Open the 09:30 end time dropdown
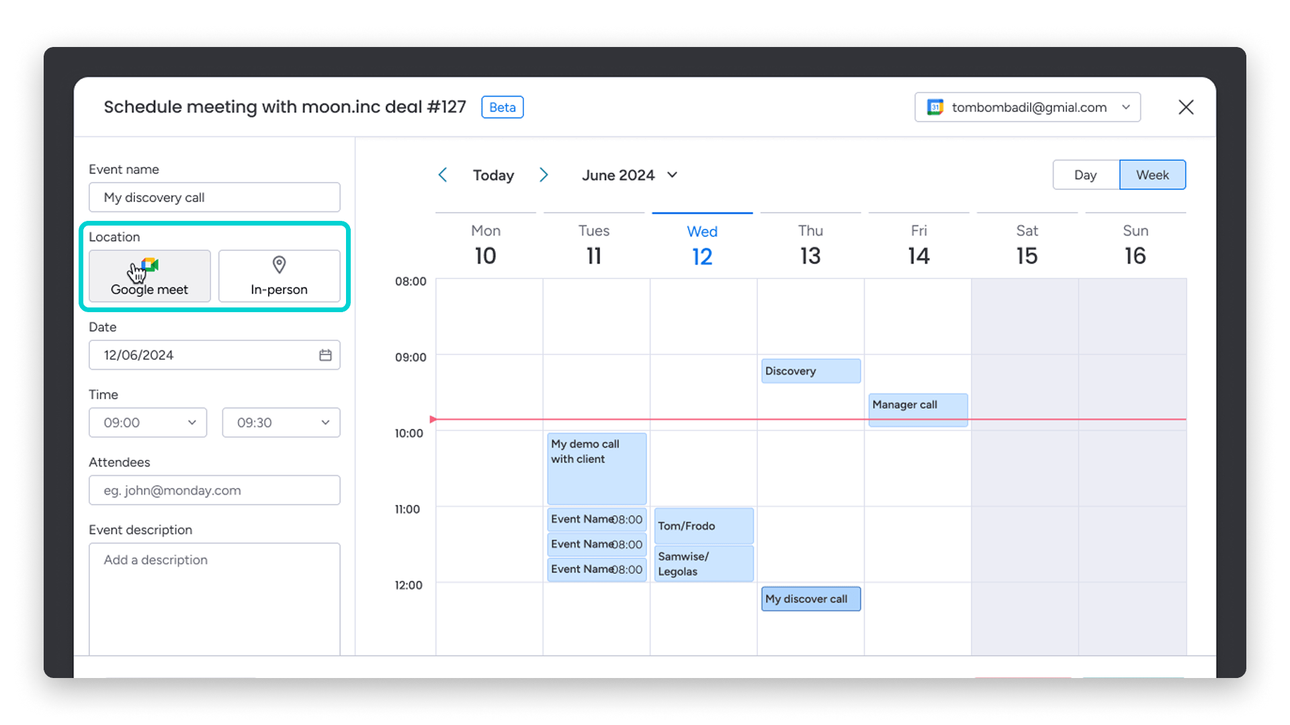Screen dimensions: 1290x725 281,423
